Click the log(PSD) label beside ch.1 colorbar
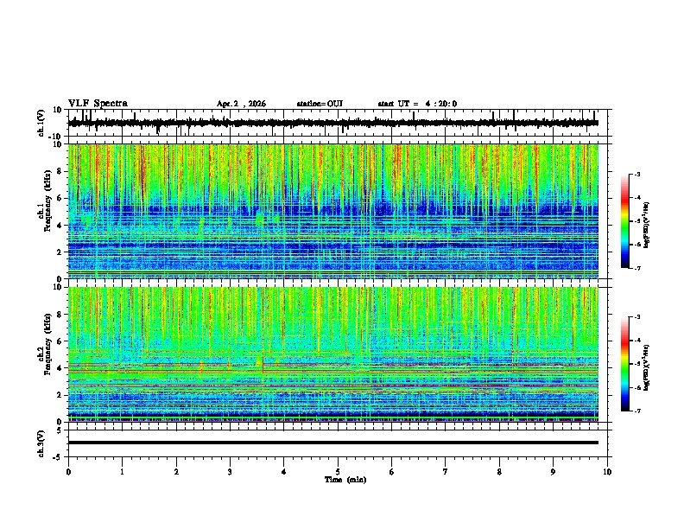This screenshot has width=684, height=529. [x=646, y=225]
